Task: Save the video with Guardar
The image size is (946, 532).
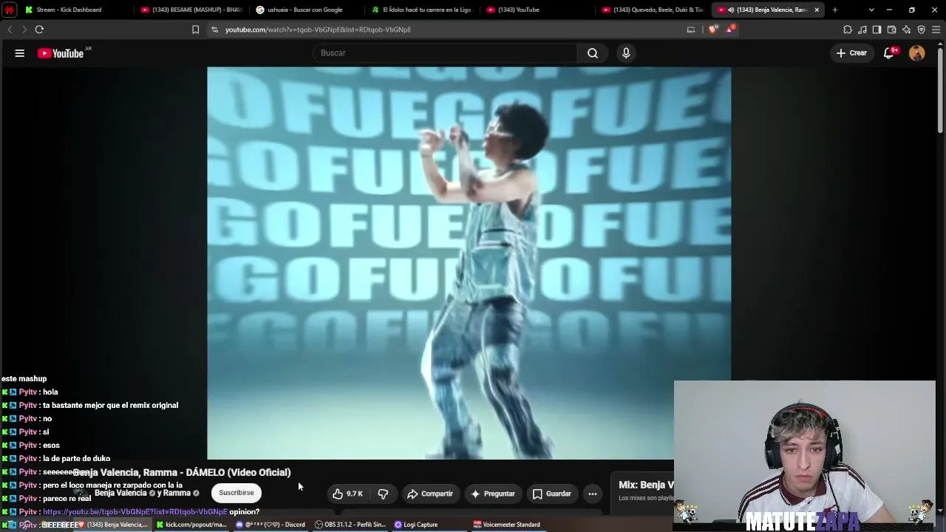Action: (552, 494)
